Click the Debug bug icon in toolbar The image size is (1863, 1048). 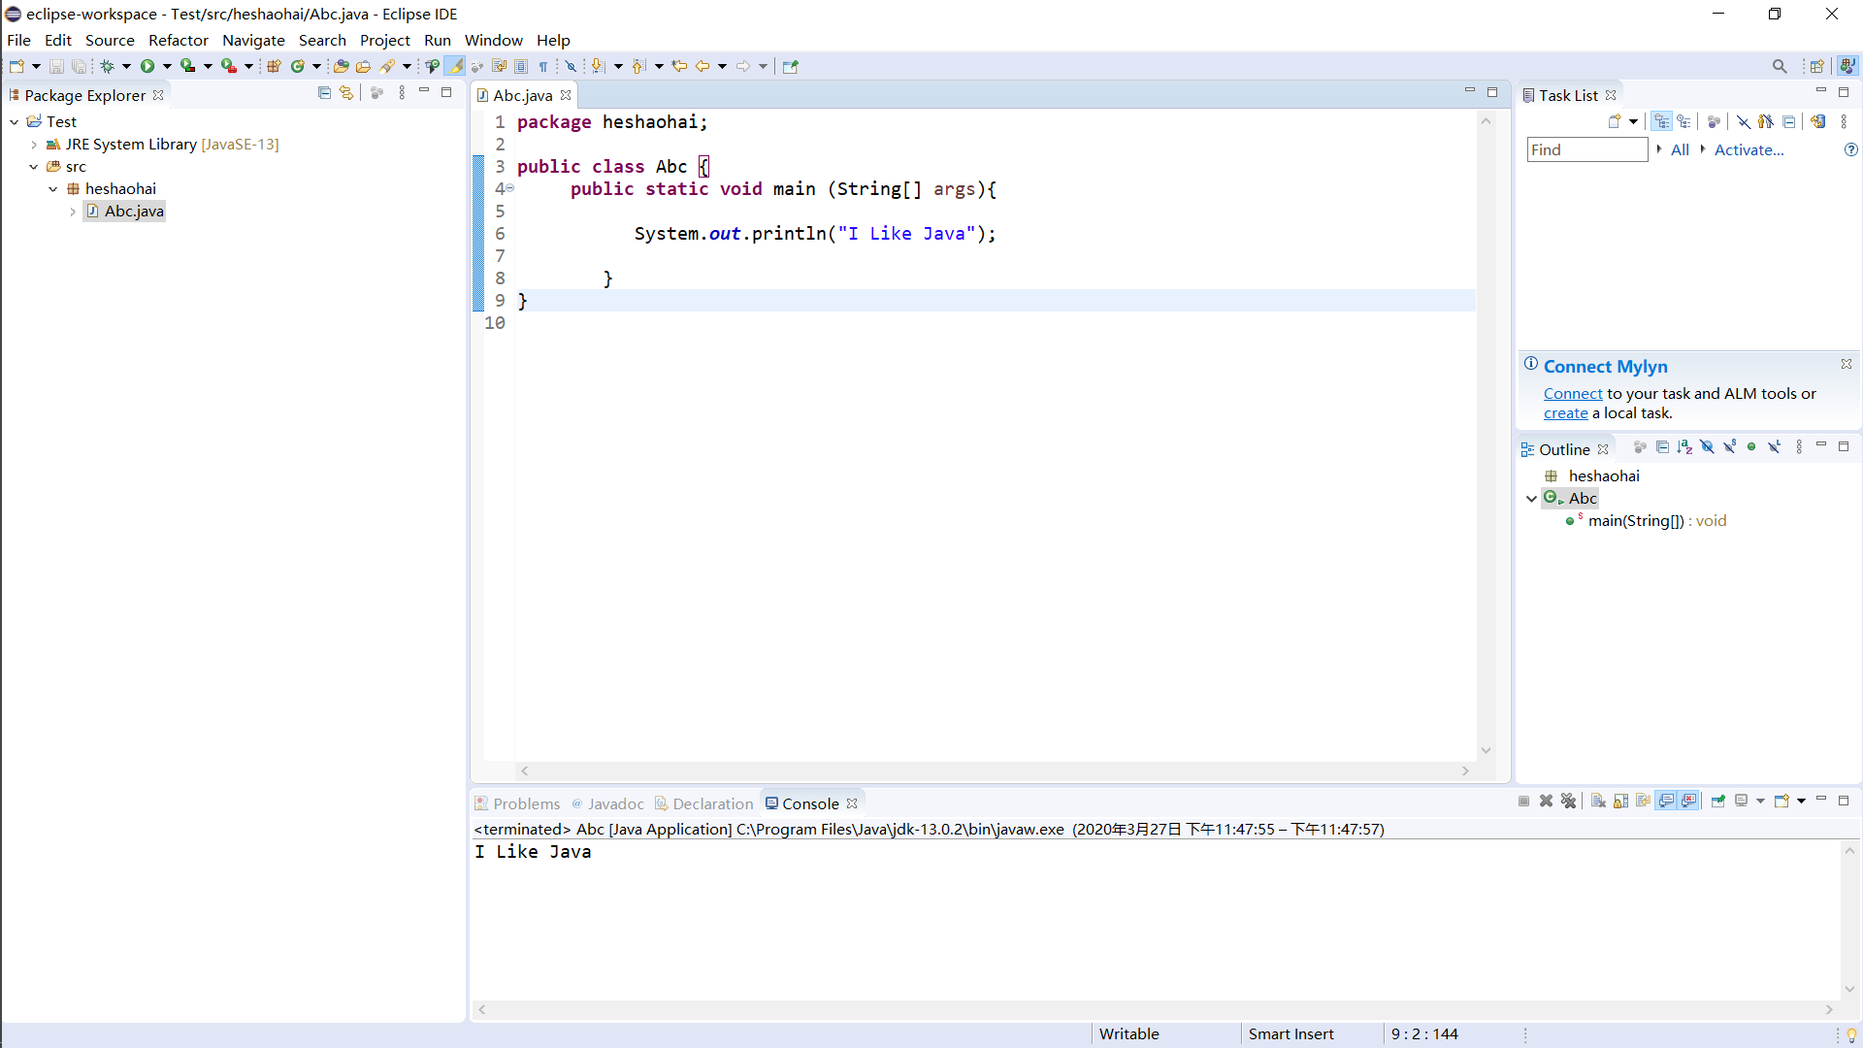108,66
